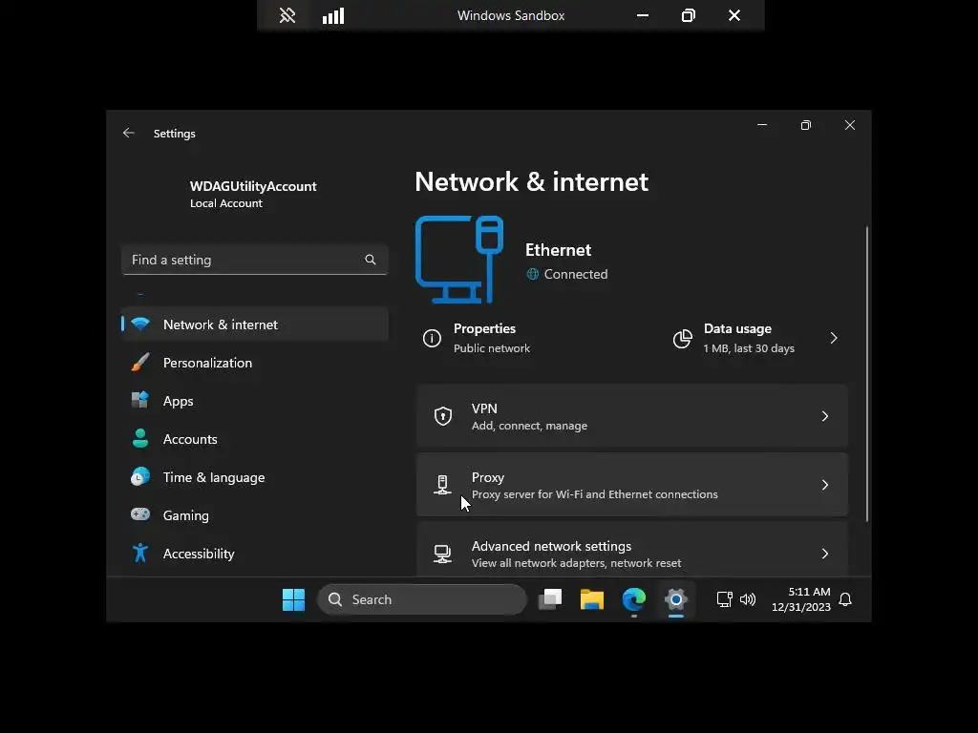
Task: Open the Accounts settings category
Action: [x=254, y=439]
